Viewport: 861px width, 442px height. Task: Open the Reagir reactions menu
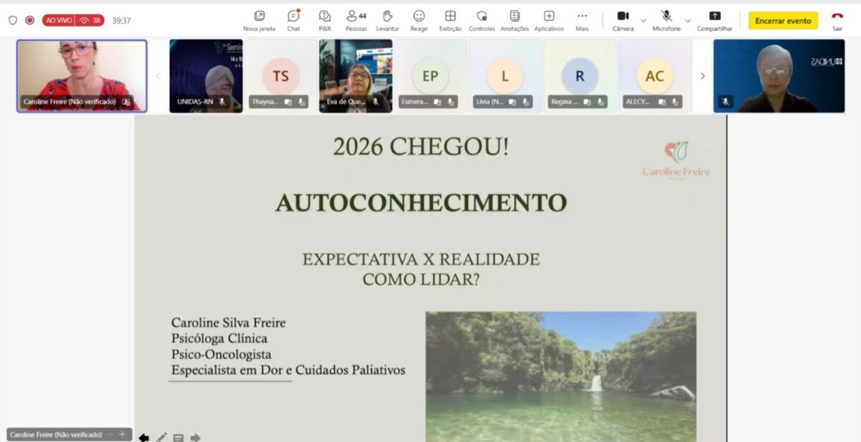[x=419, y=20]
